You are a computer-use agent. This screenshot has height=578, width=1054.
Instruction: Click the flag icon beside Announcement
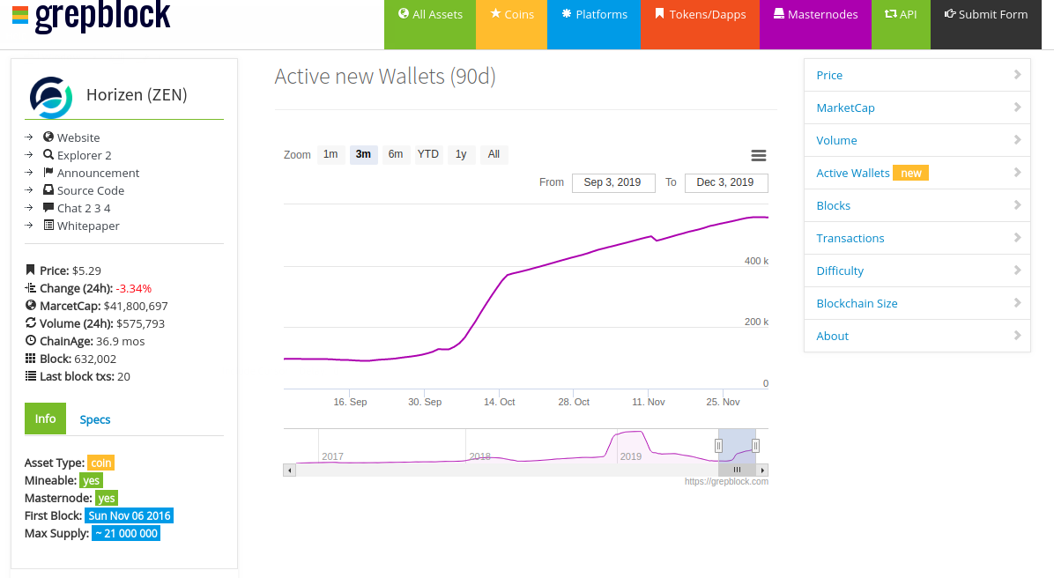point(48,172)
